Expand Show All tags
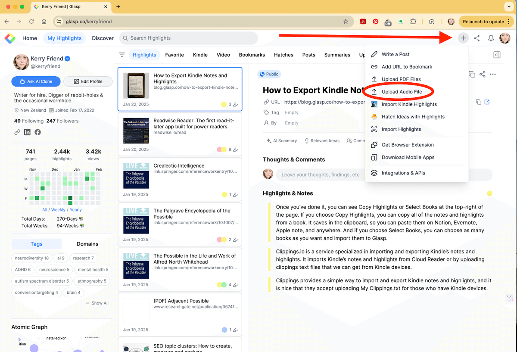 coord(97,303)
